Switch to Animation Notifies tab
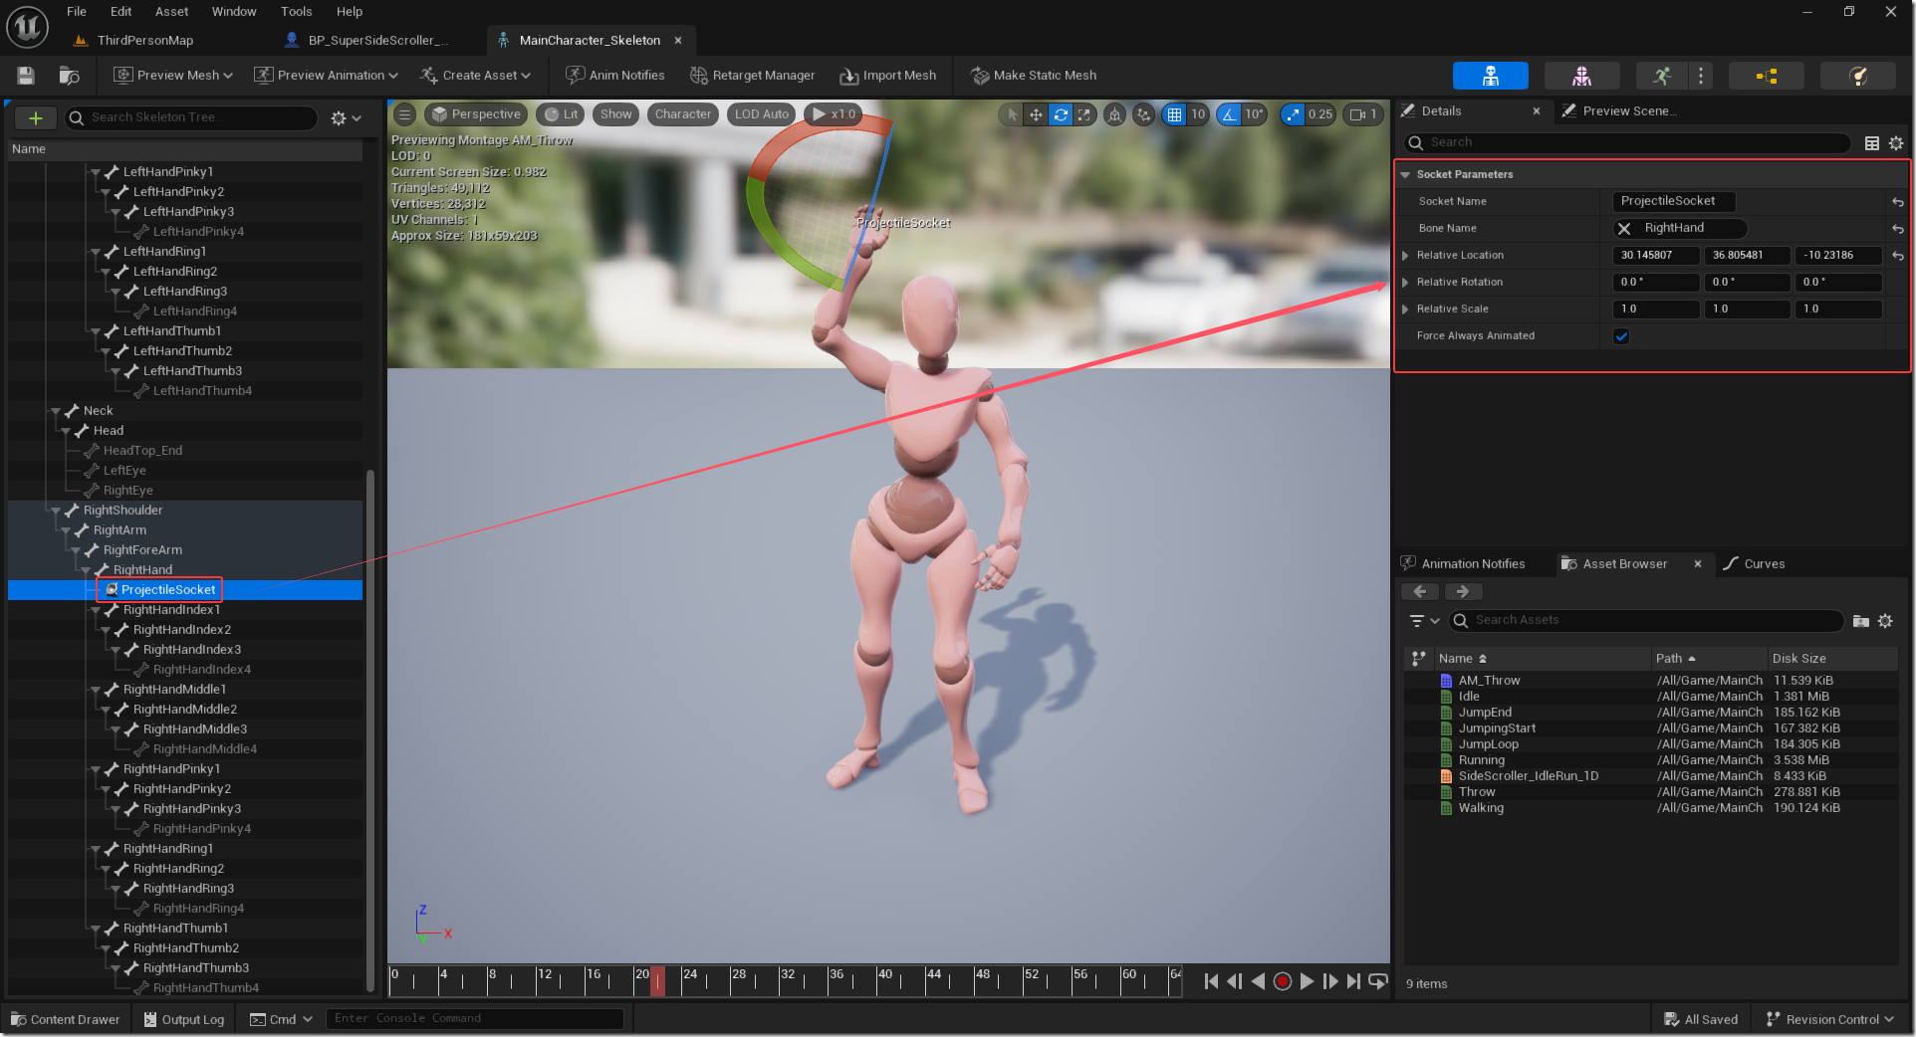Image resolution: width=1916 pixels, height=1037 pixels. [x=1463, y=564]
